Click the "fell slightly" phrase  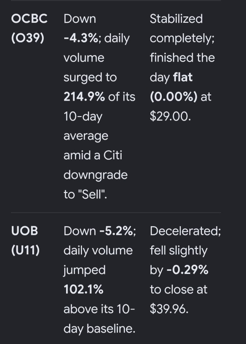pyautogui.click(x=179, y=251)
